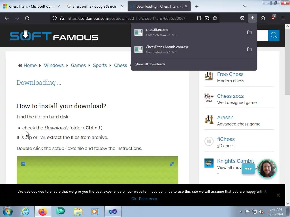Open the Arasan link
This screenshot has width=290, height=217.
tap(225, 118)
